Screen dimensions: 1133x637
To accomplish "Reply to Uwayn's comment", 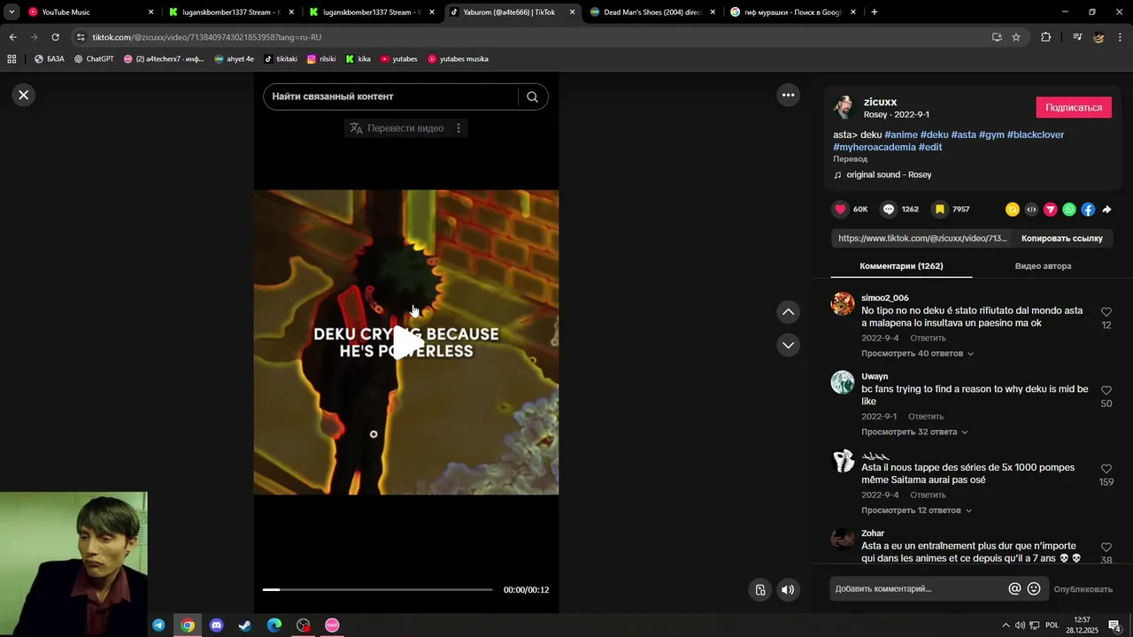I will pos(926,417).
